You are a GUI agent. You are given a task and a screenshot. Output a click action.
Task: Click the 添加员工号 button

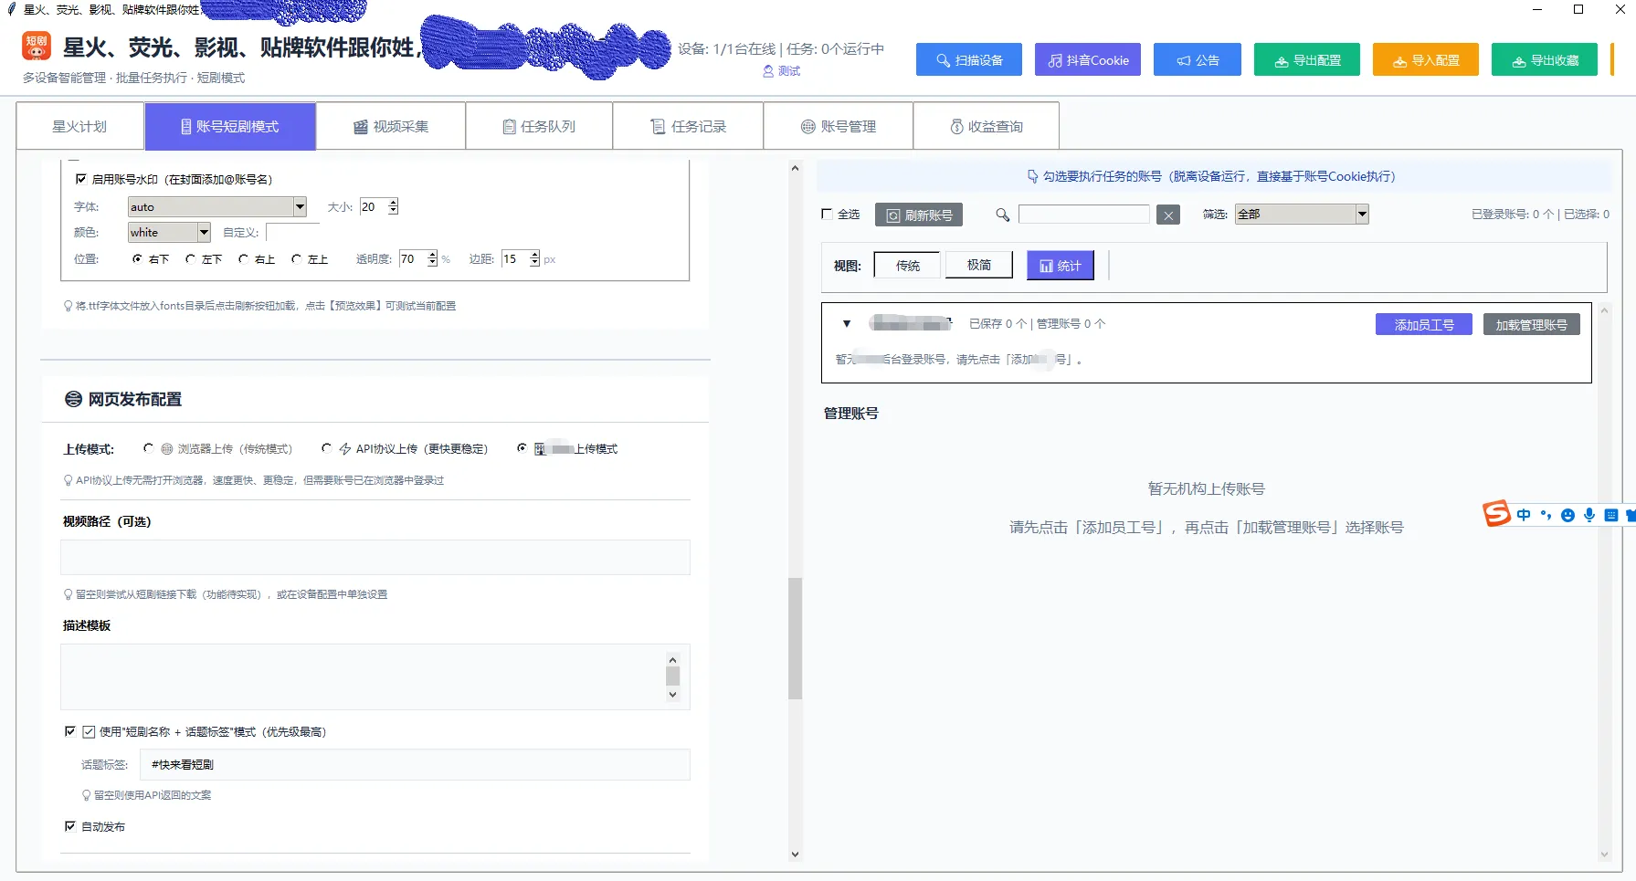point(1423,324)
